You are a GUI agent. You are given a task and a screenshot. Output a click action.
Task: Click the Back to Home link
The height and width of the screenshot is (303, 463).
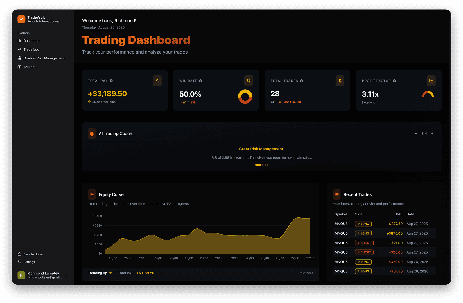pos(33,254)
